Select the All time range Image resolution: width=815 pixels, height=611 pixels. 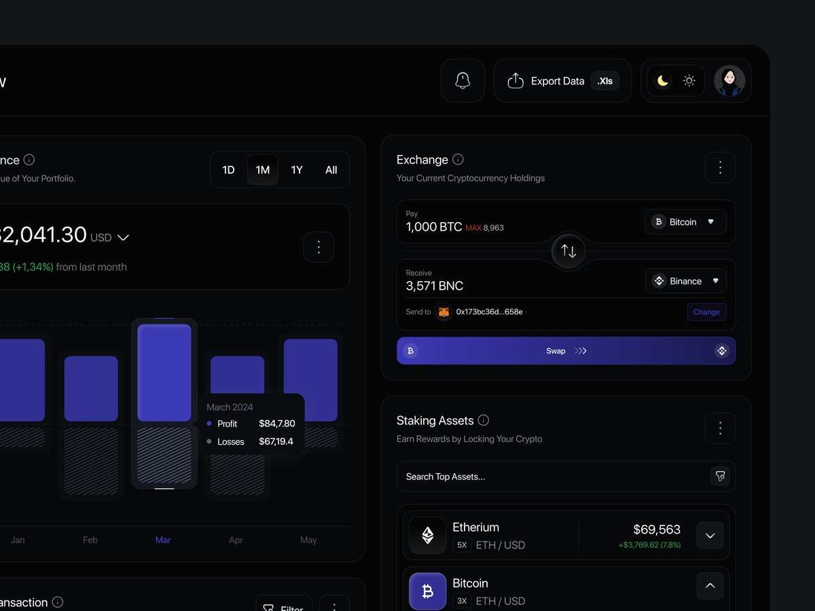(331, 170)
